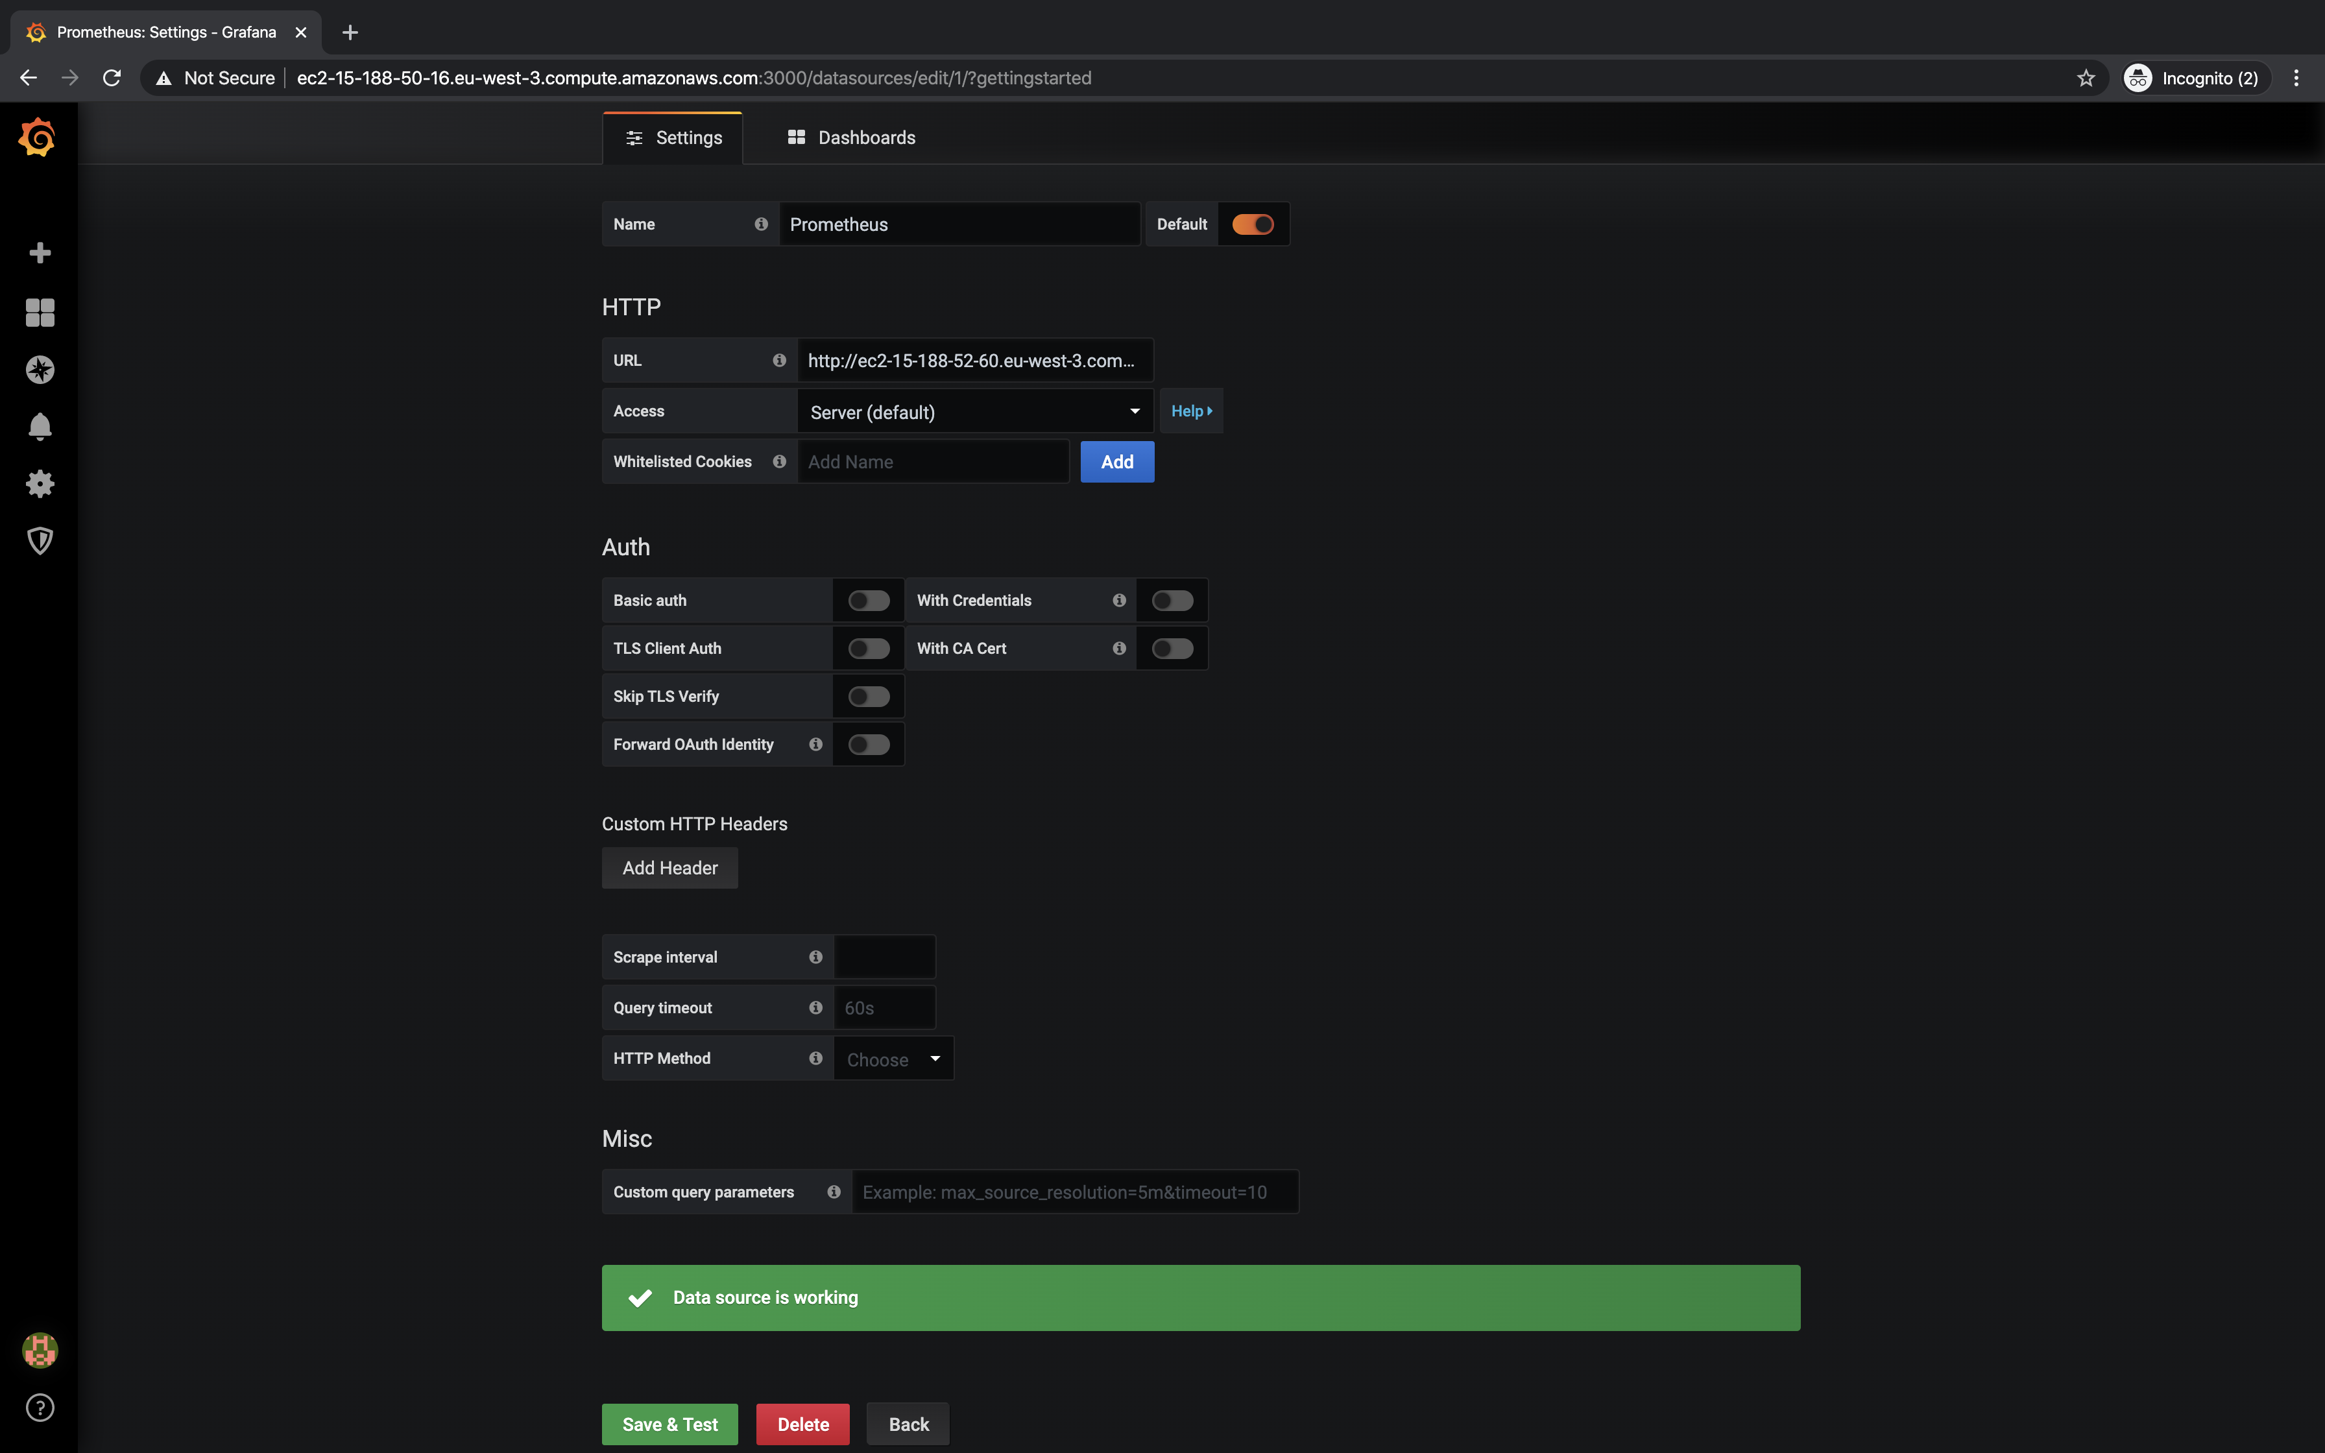Viewport: 2325px width, 1453px height.
Task: Click the user avatar at sidebar bottom
Action: [40, 1349]
